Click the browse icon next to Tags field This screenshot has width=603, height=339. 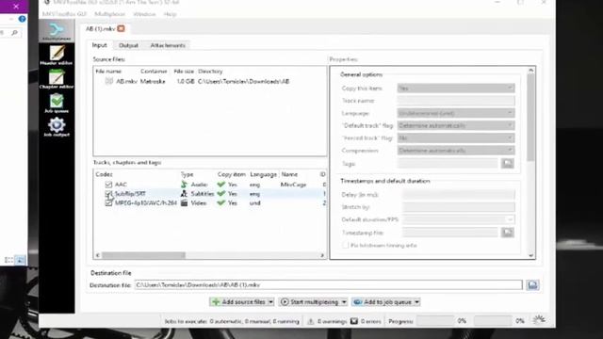[507, 163]
